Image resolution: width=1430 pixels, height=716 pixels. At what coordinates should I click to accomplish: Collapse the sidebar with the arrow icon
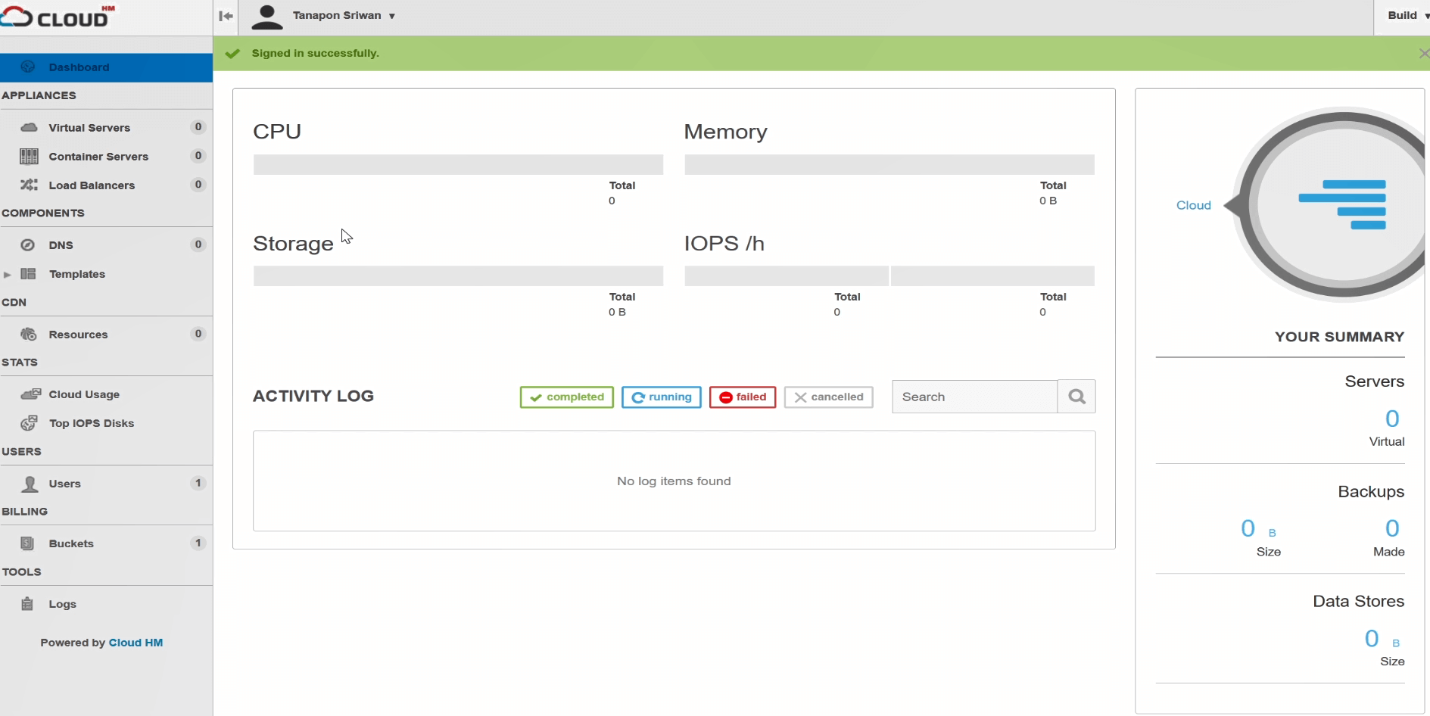click(226, 16)
